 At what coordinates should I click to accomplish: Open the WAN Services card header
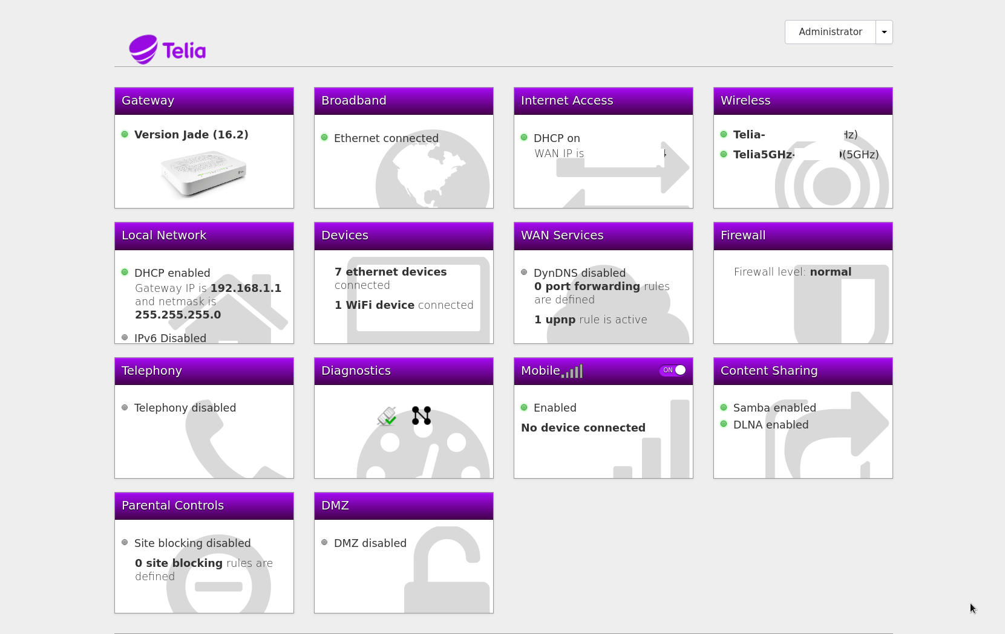tap(603, 236)
